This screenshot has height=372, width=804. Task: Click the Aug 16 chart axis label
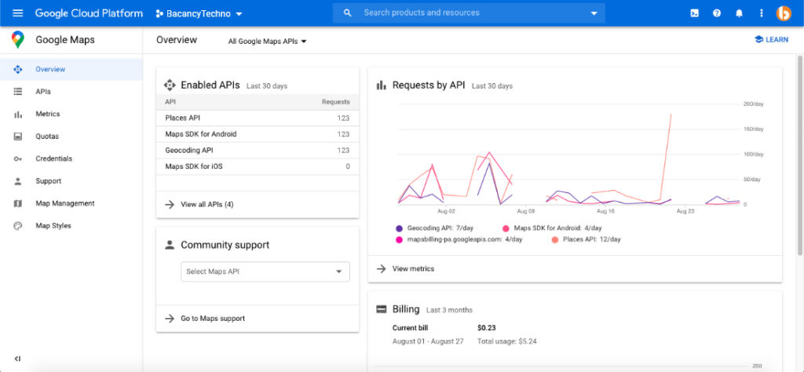point(605,211)
